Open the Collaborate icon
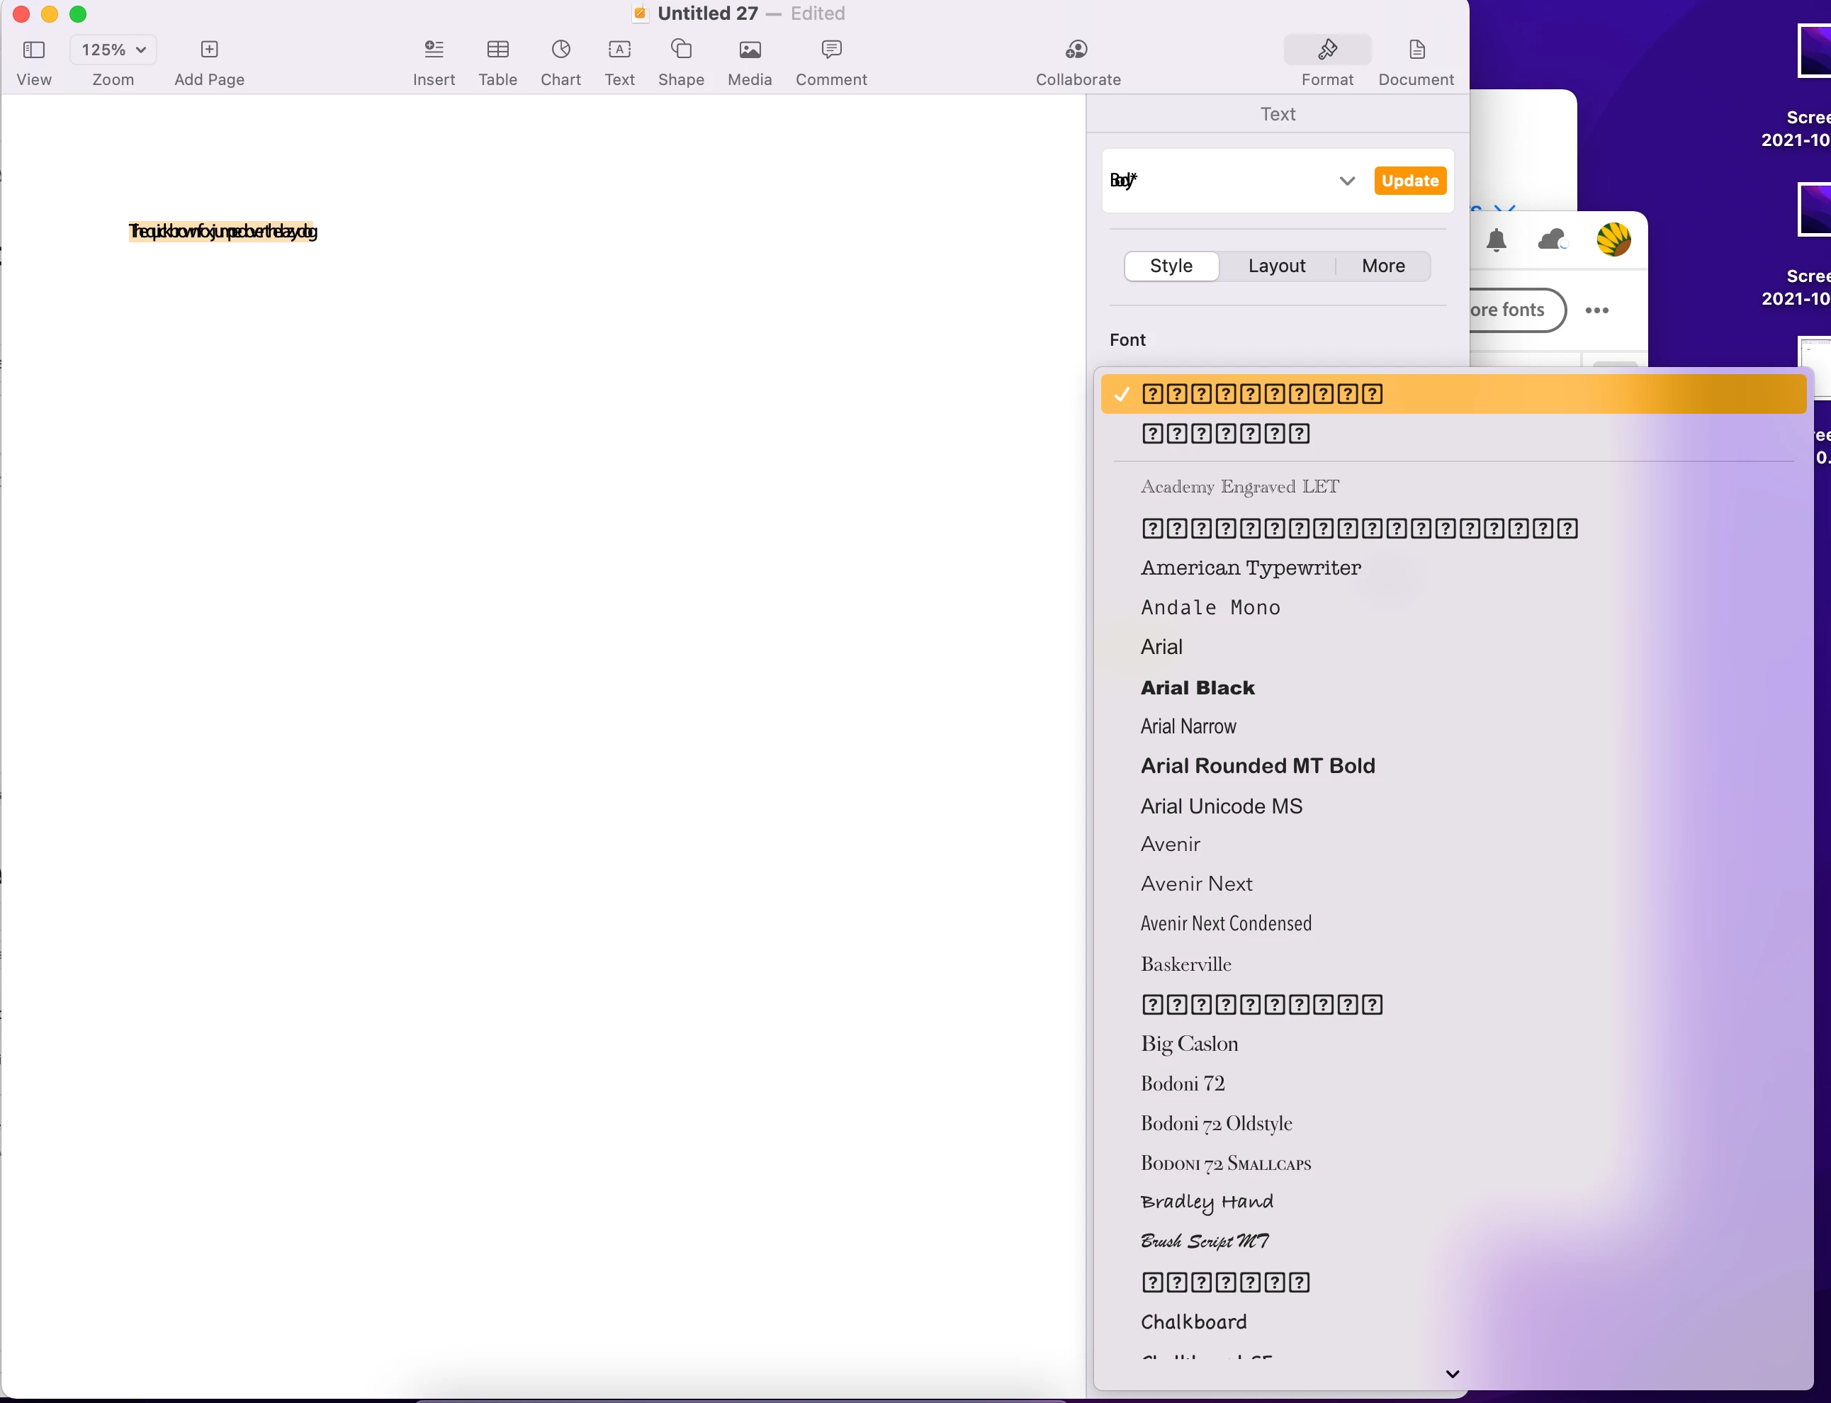 click(x=1077, y=50)
